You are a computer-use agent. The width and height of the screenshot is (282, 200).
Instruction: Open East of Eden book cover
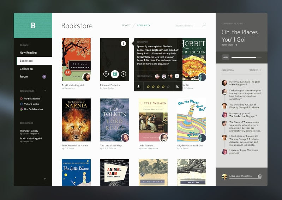click(192, 172)
